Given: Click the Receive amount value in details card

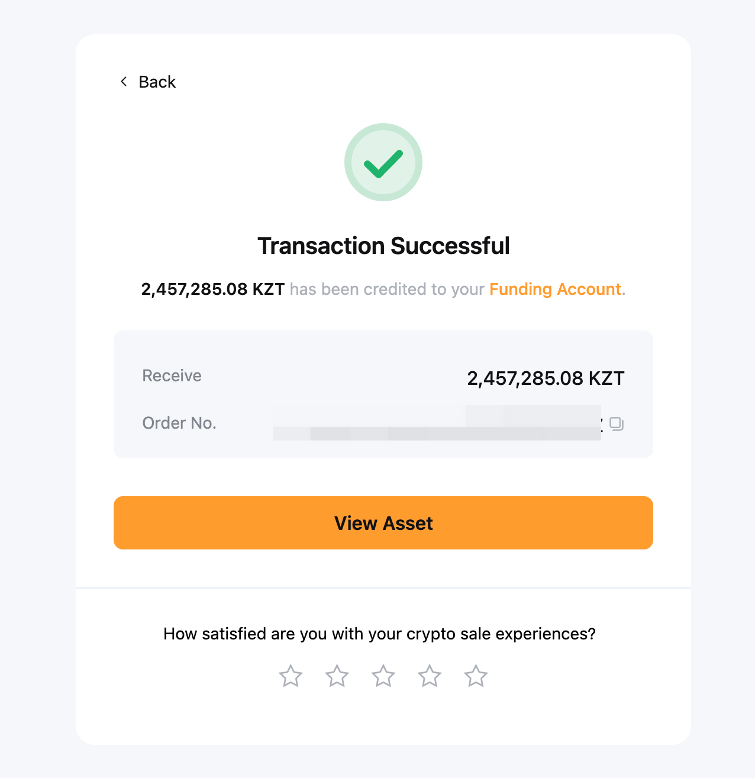Looking at the screenshot, I should coord(546,378).
